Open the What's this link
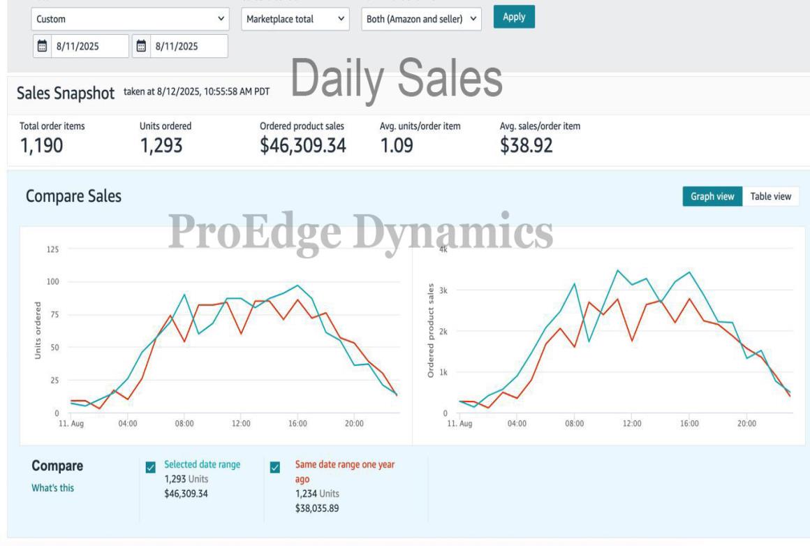 pos(52,488)
